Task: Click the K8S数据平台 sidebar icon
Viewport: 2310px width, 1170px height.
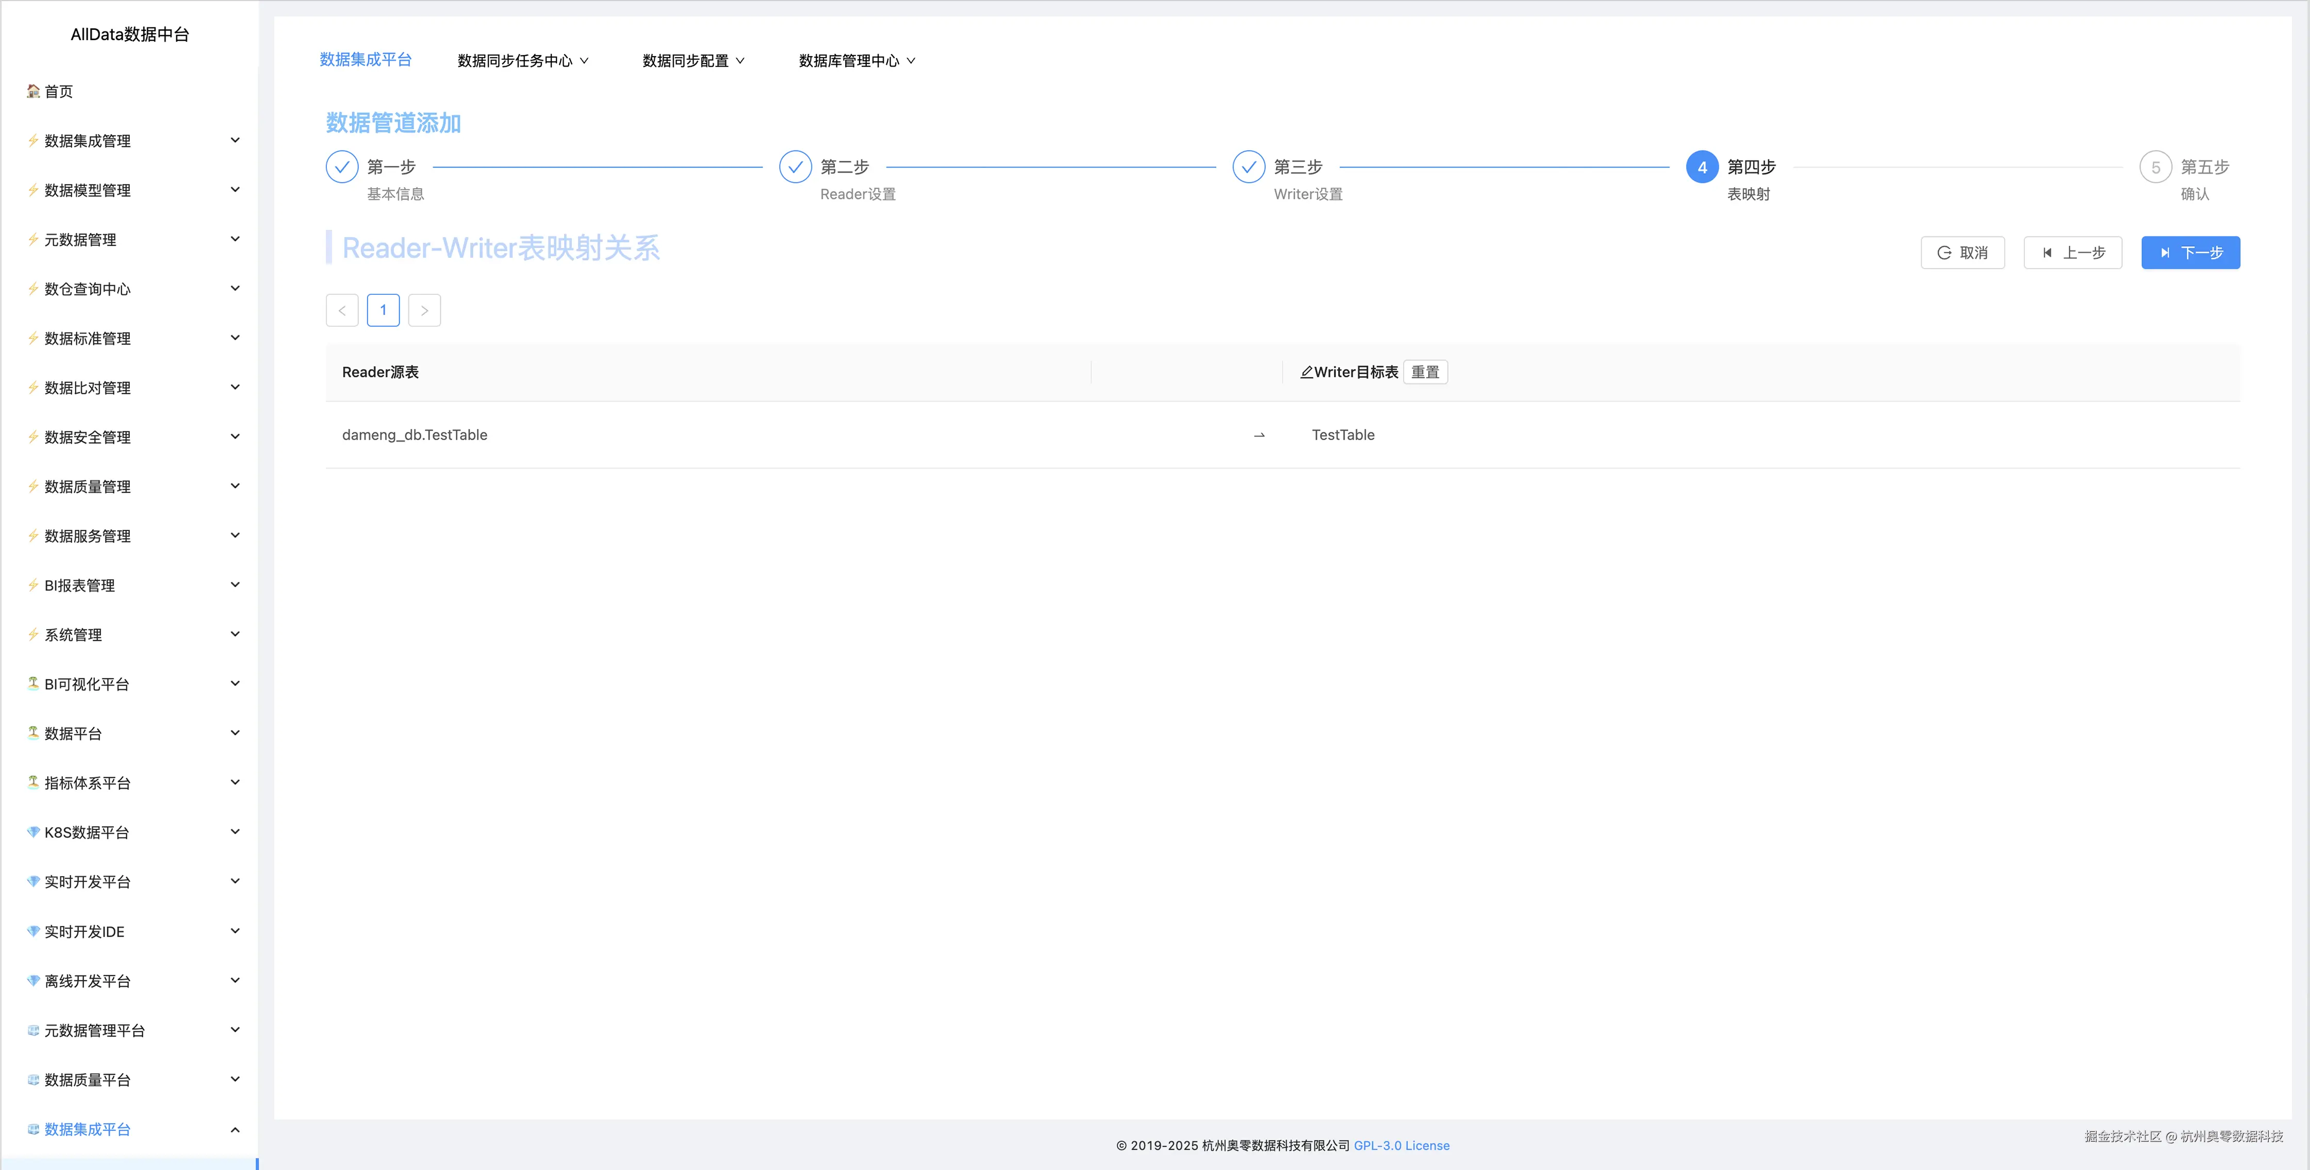Action: [32, 832]
